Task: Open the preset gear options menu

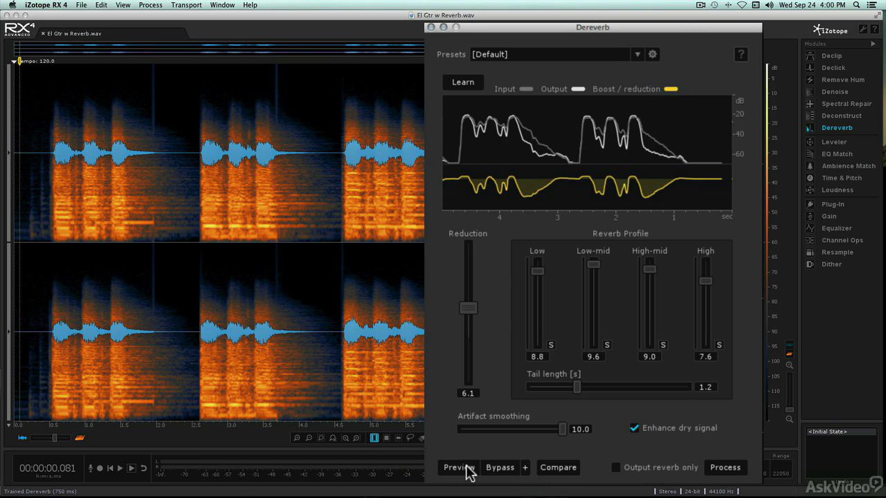Action: (652, 54)
